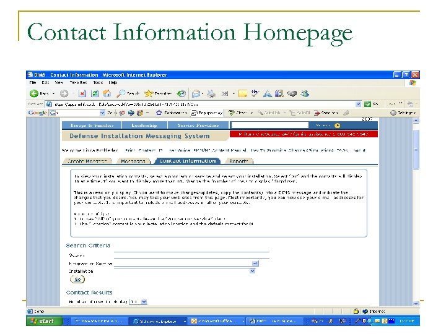Click the Google toolbar Bookmarks star
The height and width of the screenshot is (334, 446).
(x=159, y=113)
